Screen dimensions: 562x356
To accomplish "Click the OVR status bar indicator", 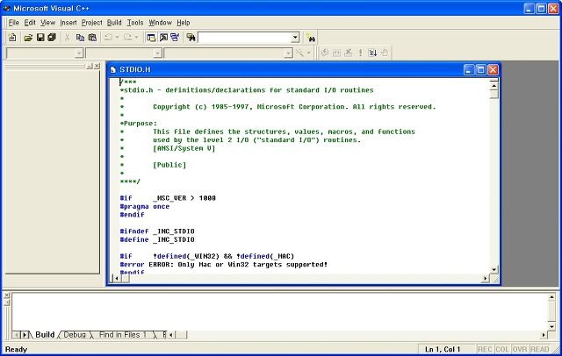I will [520, 349].
